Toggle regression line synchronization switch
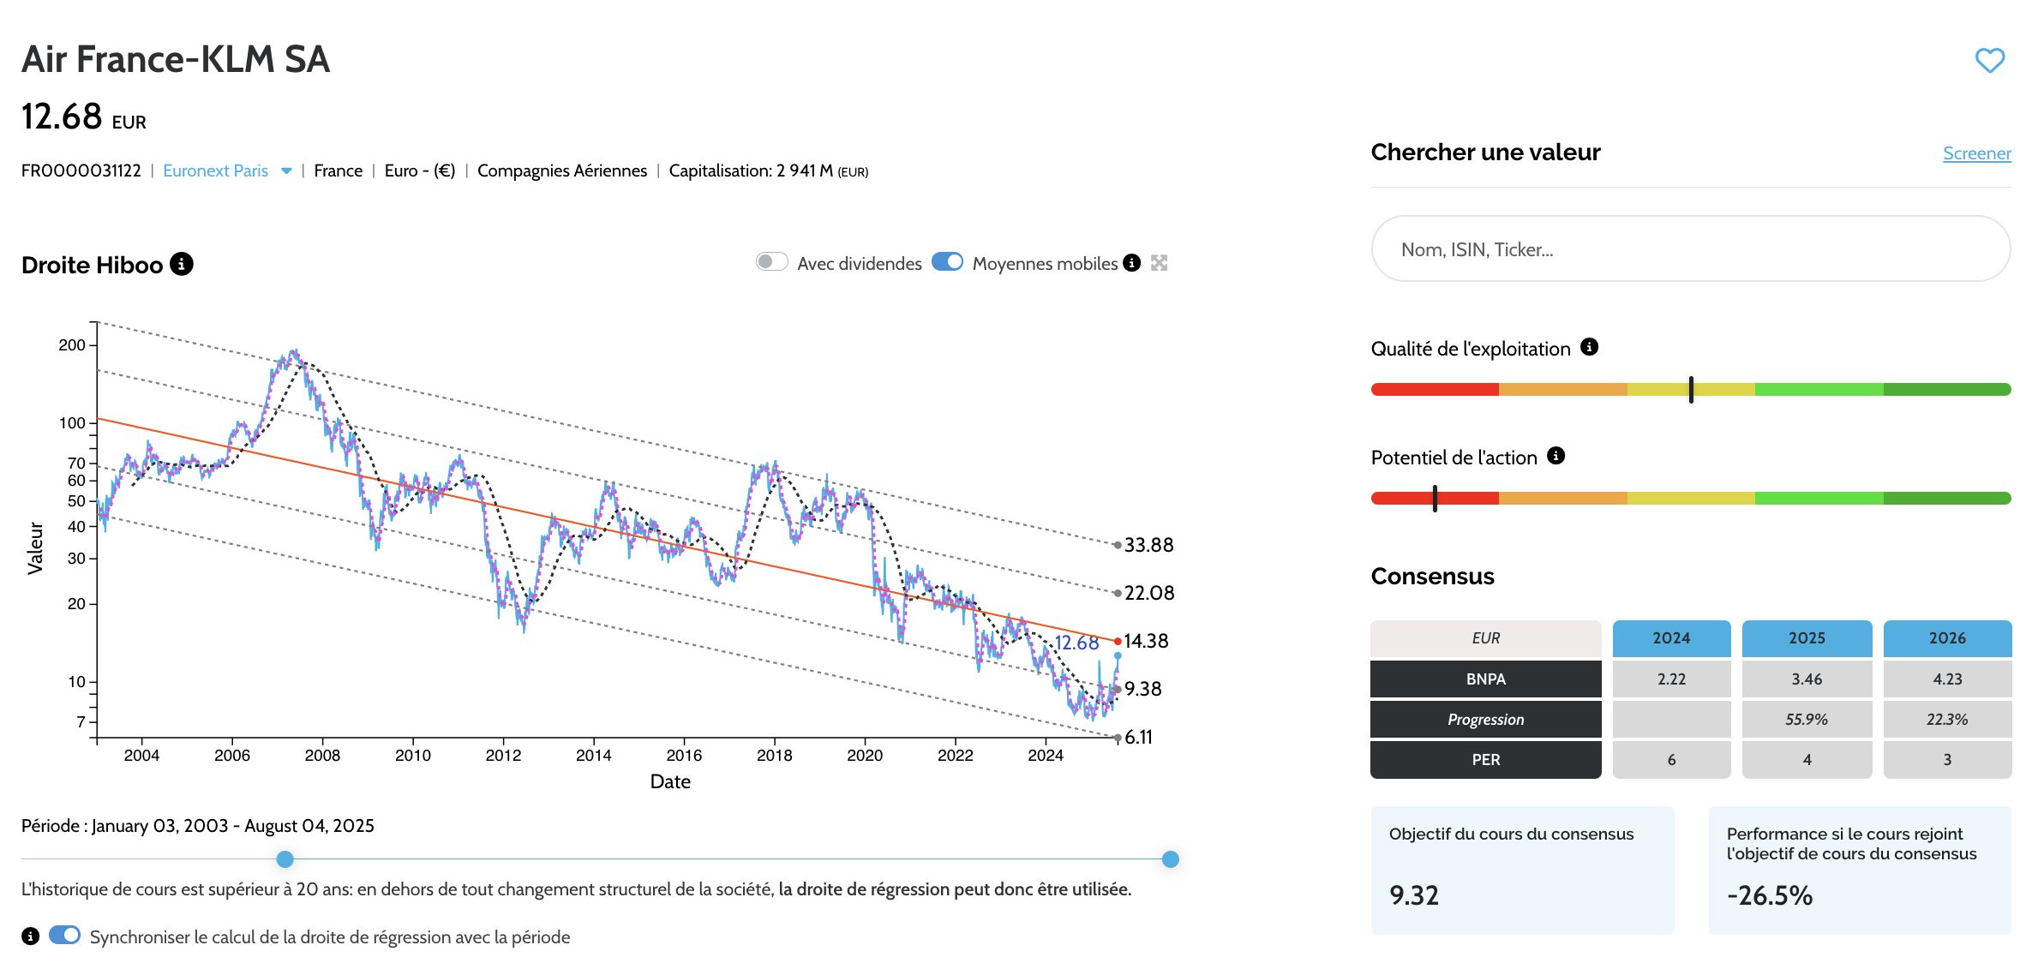2038x975 pixels. 64,936
